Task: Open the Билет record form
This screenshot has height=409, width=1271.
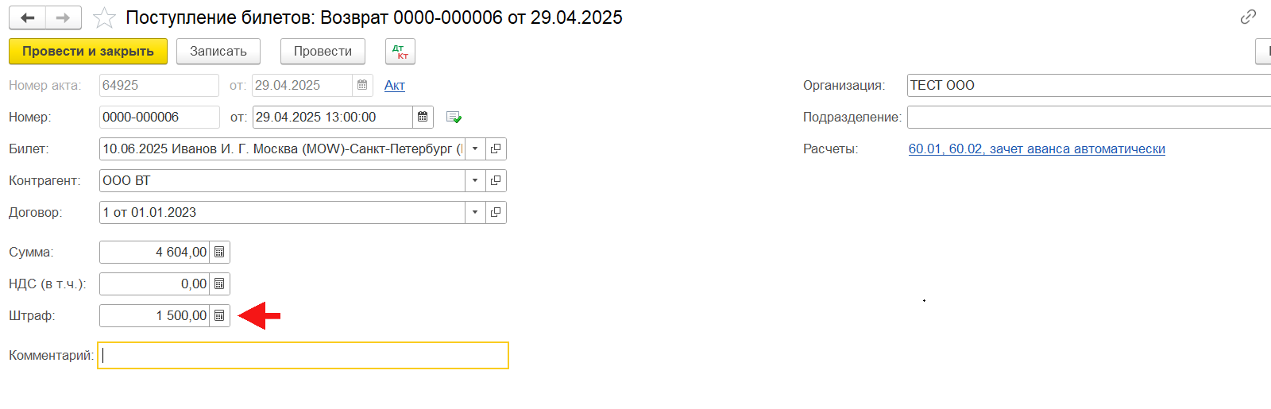Action: 496,149
